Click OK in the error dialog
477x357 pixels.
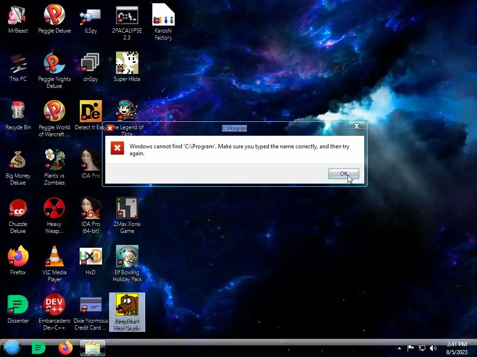[343, 174]
